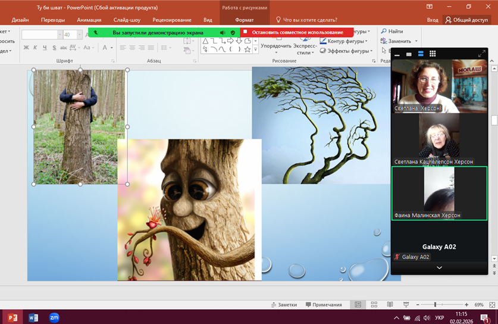Fit slide to current window icon
The height and width of the screenshot is (324, 498).
[490, 304]
